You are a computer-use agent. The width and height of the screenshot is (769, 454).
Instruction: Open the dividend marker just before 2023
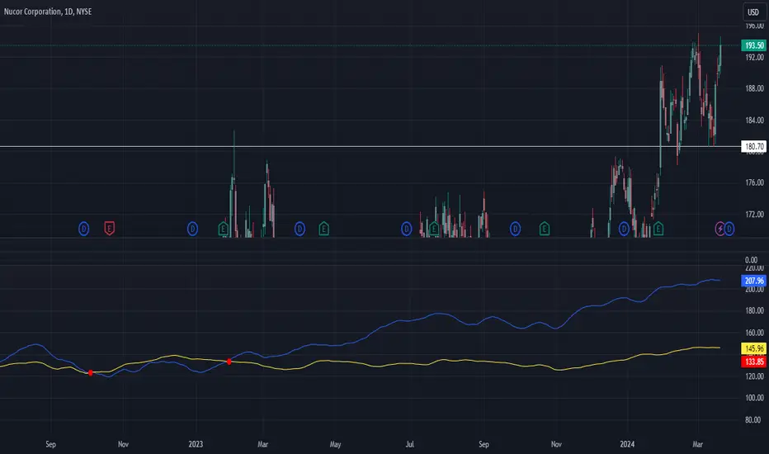click(193, 229)
